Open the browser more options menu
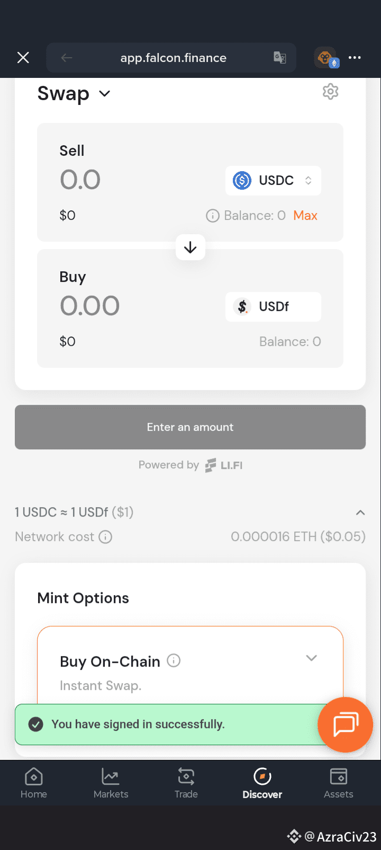This screenshot has height=850, width=381. [355, 58]
